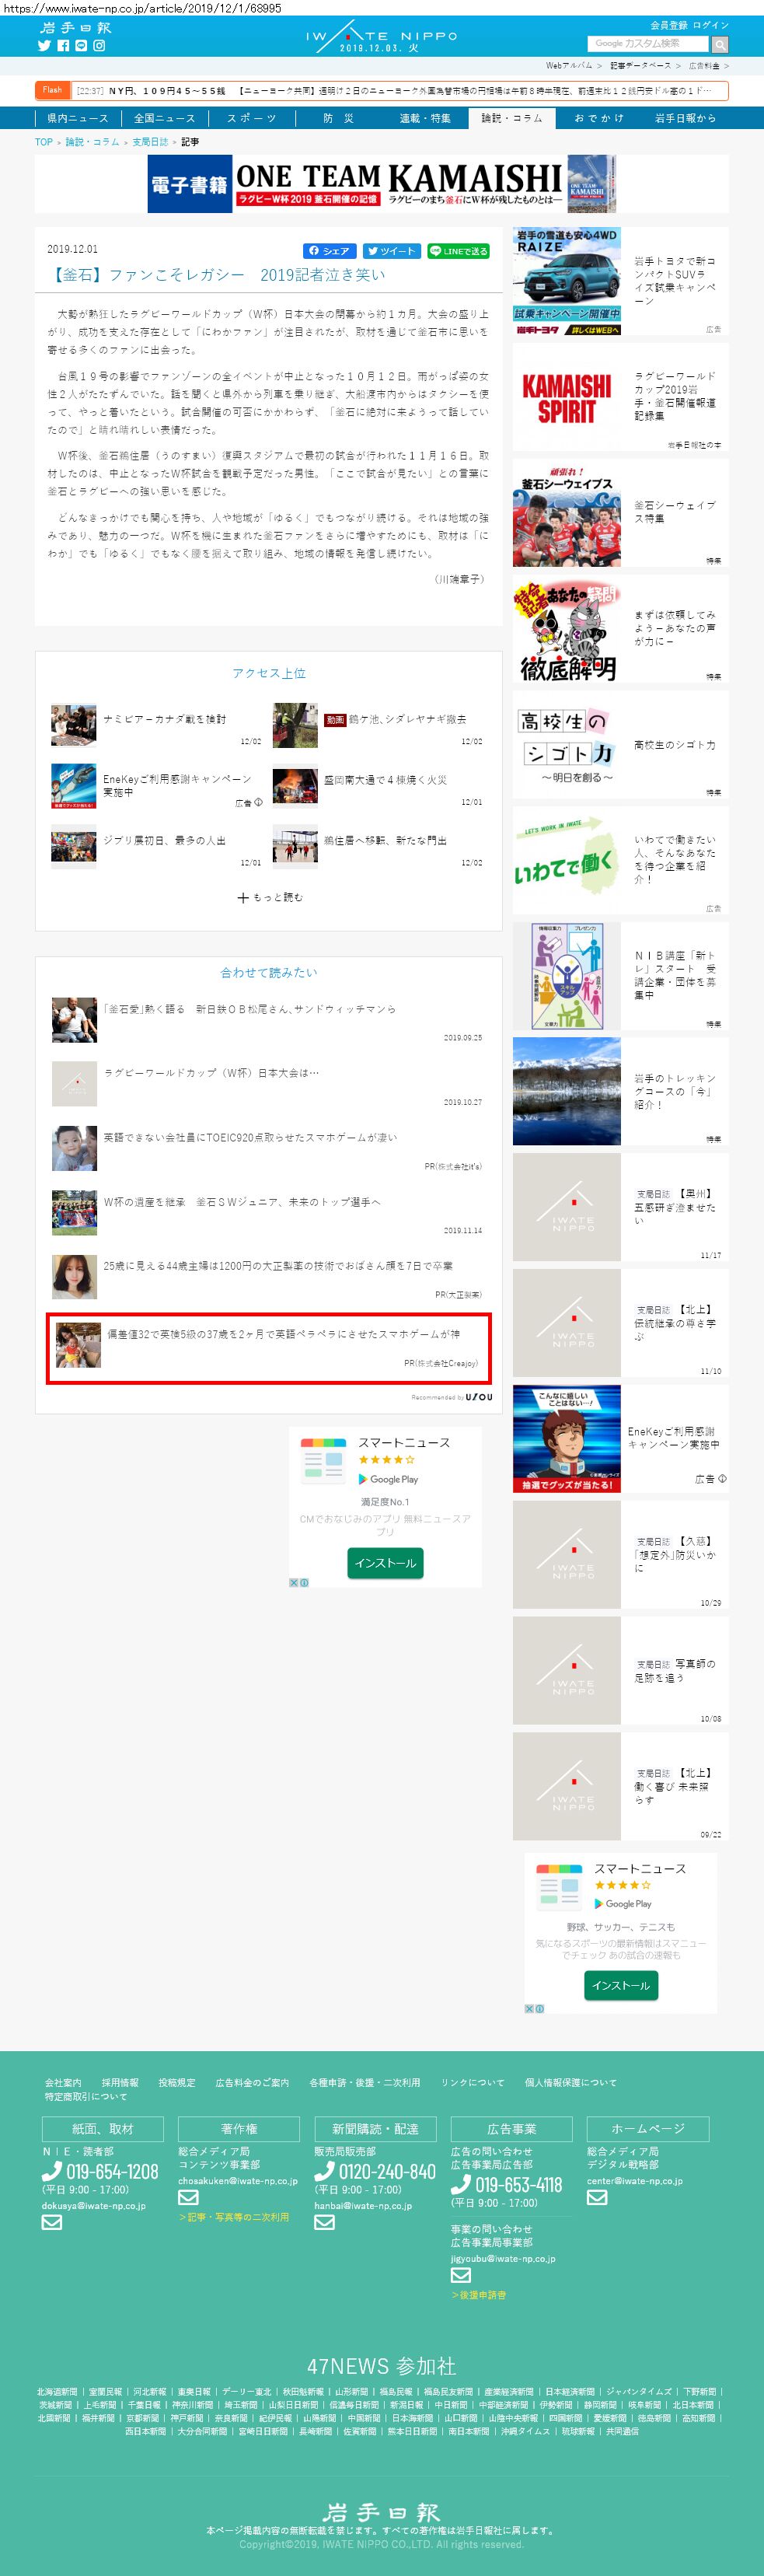
Task: Open the Twitter icon in the header
Action: click(44, 46)
